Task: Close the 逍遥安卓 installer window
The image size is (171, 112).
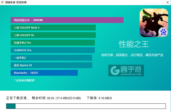Action: coord(168,2)
